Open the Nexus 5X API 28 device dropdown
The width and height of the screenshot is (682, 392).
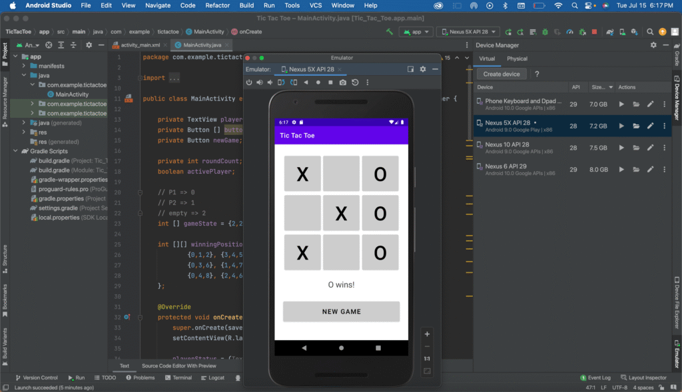pos(468,31)
